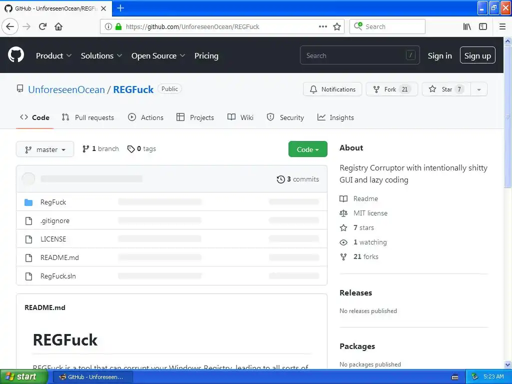Screen dimensions: 512x384
Task: Click the GitHub Octocat logo
Action: tap(16, 54)
